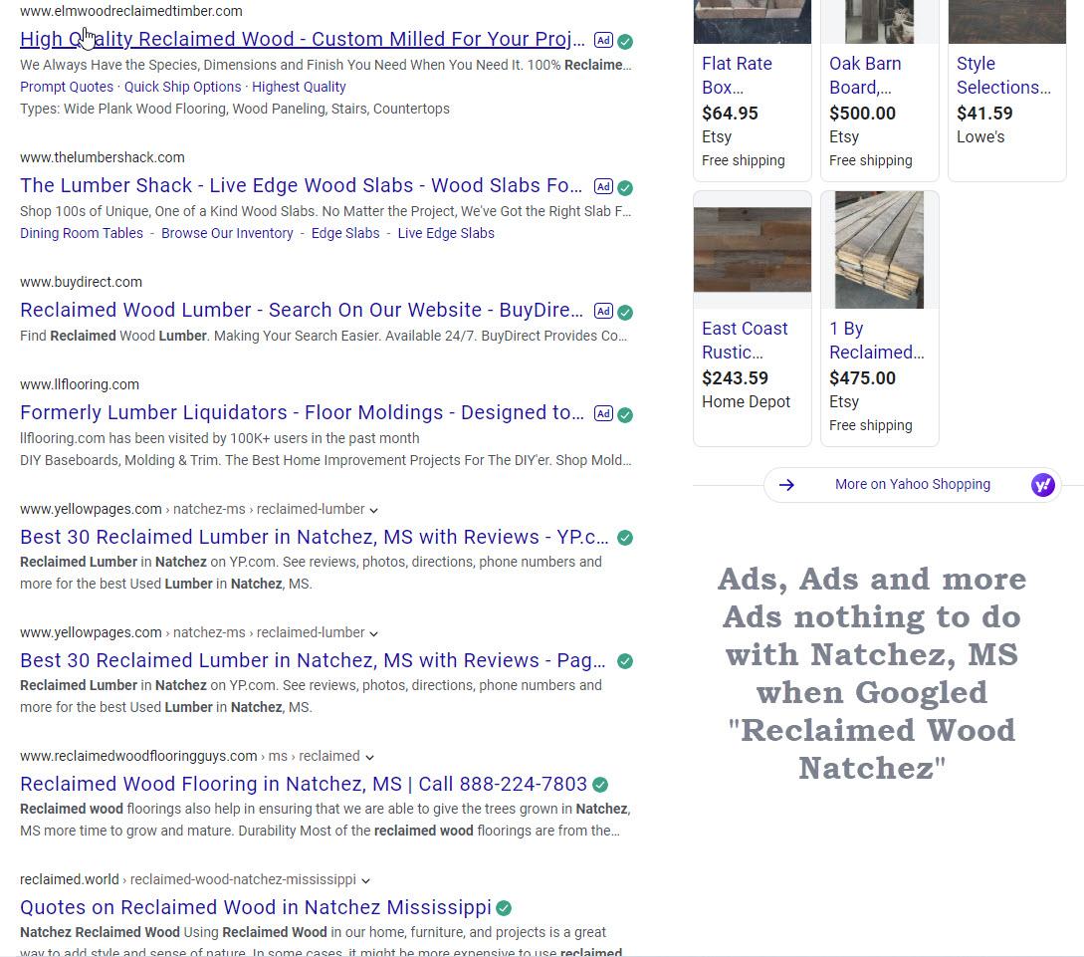Click the verified checkmark beside Reclaimed Wood Flooring in Natchez
The width and height of the screenshot is (1084, 957).
(599, 785)
